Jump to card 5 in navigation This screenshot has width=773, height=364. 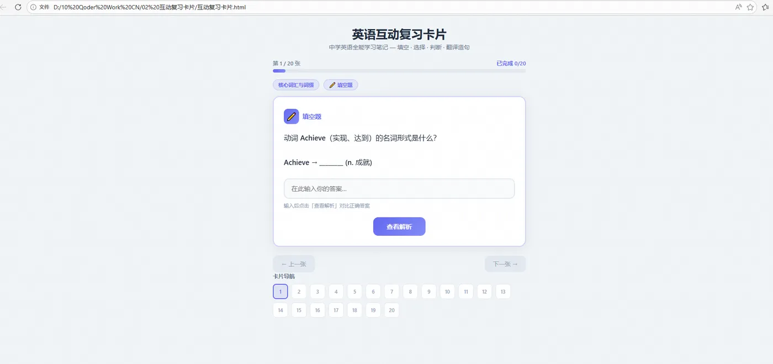pos(354,292)
